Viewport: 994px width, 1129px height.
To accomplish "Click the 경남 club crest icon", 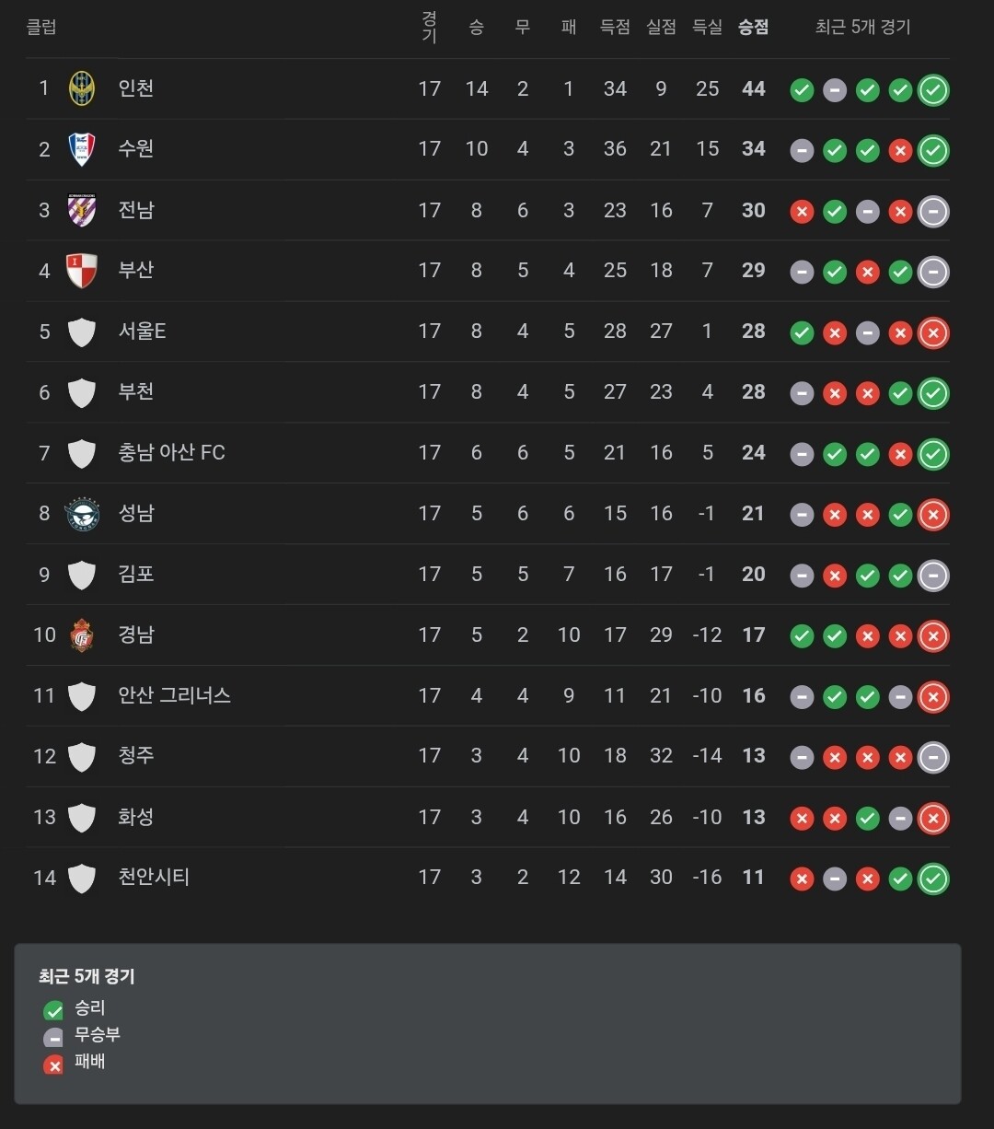I will pos(82,634).
